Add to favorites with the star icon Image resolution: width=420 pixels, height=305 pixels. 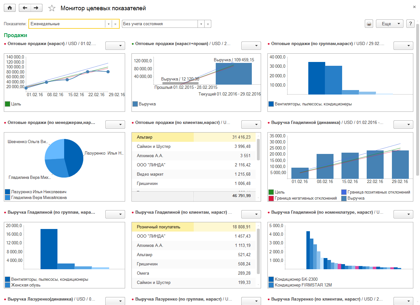click(52, 8)
